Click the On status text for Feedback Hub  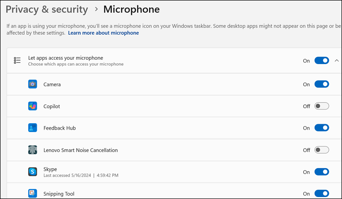306,128
